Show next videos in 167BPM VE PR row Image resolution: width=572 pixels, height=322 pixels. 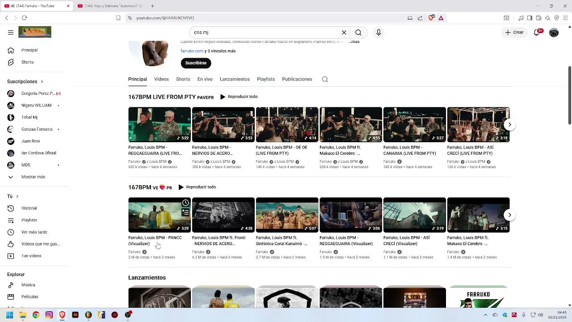pyautogui.click(x=509, y=215)
